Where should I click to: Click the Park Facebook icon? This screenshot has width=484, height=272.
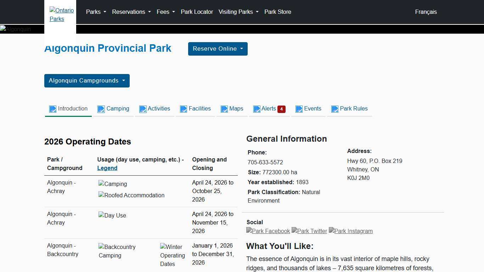pos(268,231)
